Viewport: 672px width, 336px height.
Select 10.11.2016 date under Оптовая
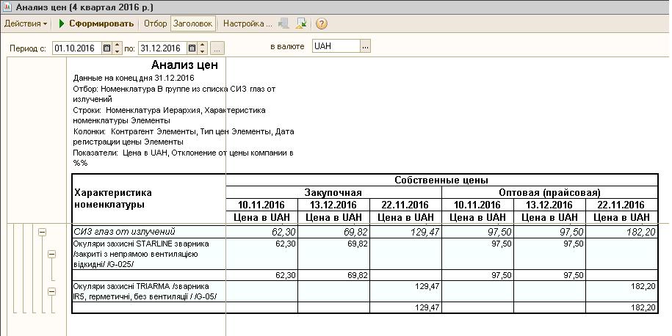[x=477, y=205]
